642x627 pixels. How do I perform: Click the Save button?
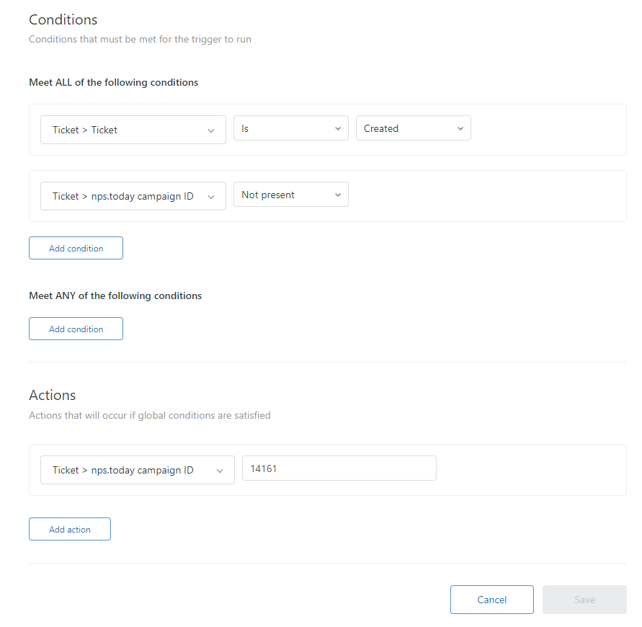pos(584,600)
